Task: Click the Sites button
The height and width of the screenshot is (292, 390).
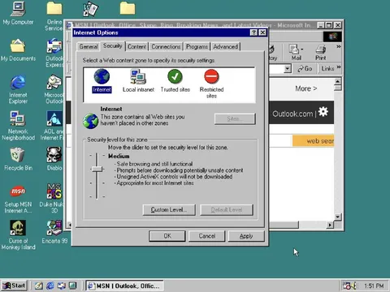Action: pyautogui.click(x=235, y=118)
